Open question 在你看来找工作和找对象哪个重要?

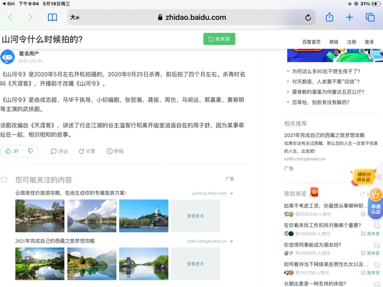point(323,225)
